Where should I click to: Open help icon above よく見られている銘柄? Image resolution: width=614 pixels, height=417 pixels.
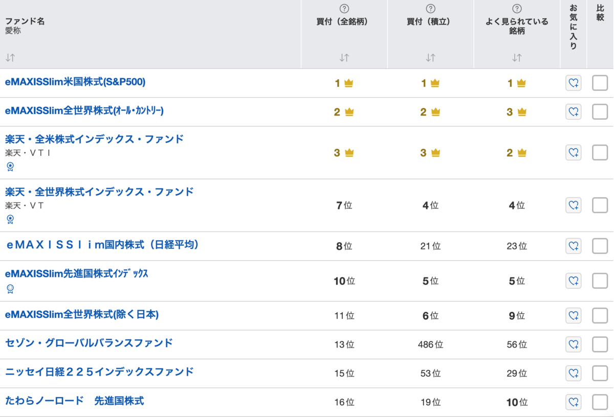click(x=517, y=8)
